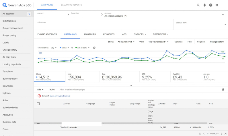The image size is (228, 136).
Task: Click the arrow after Agency breadcrumb
Action: point(68,15)
